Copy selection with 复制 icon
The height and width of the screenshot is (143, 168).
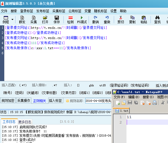(132, 20)
